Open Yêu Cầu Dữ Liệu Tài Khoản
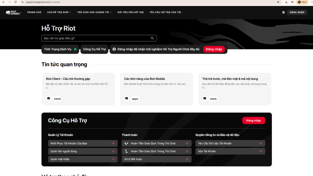Viewport: 313px width, 176px height. pyautogui.click(x=230, y=143)
